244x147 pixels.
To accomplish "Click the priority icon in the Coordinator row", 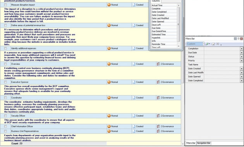I will pyautogui.click(x=109, y=98).
